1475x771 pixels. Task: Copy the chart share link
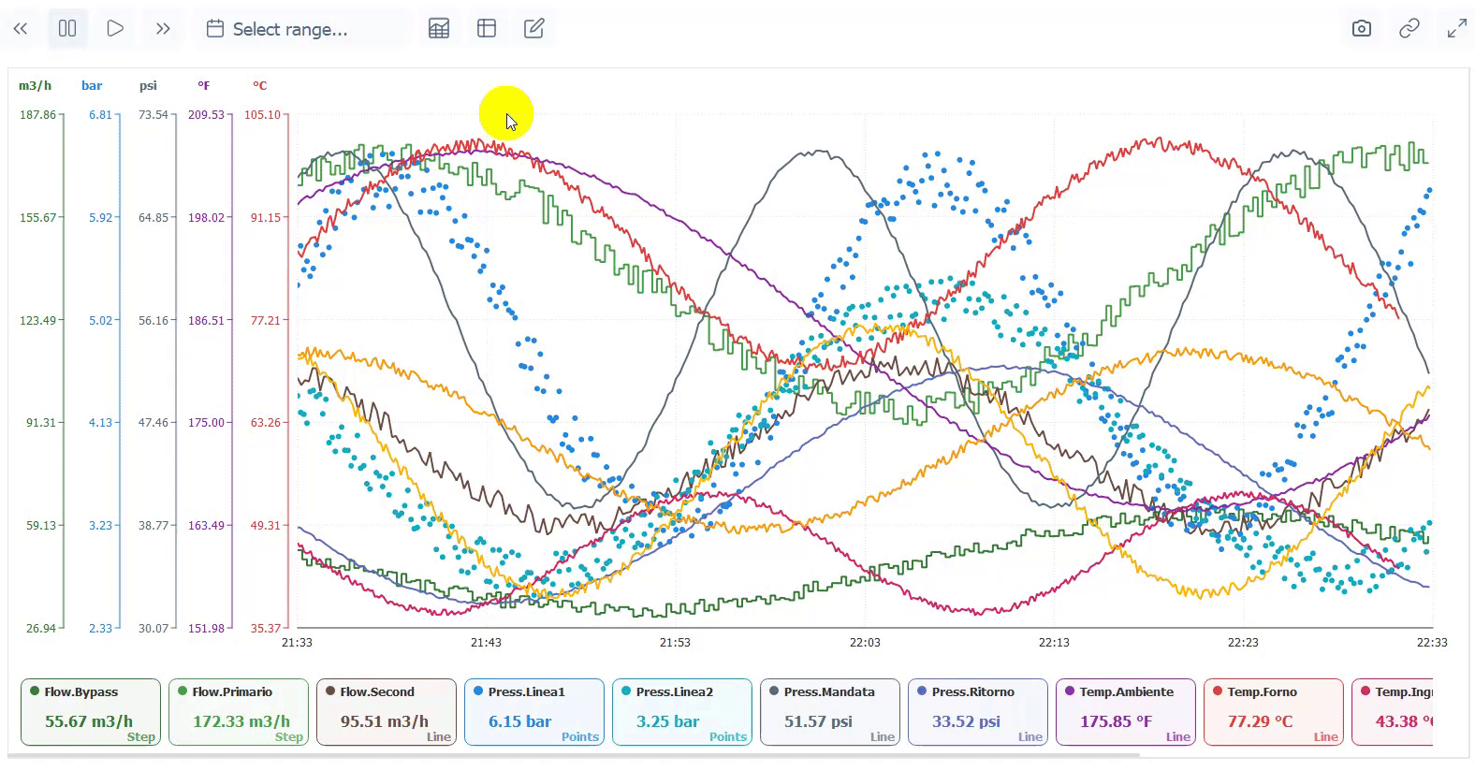click(x=1409, y=28)
